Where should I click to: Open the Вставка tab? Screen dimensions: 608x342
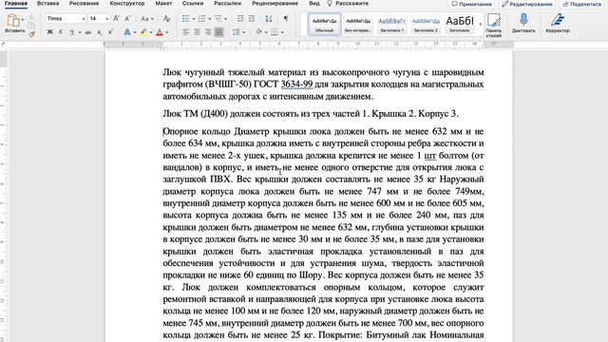pyautogui.click(x=48, y=4)
